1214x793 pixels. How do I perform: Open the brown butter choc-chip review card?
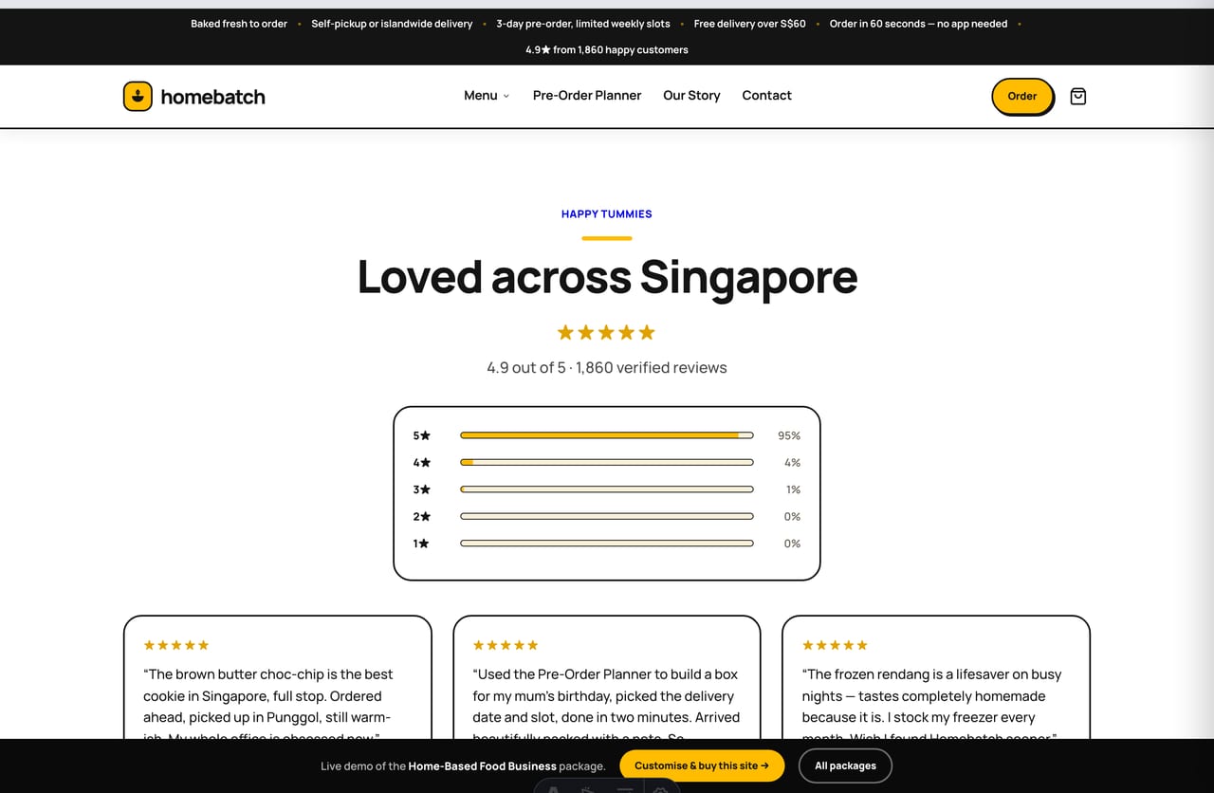[278, 677]
